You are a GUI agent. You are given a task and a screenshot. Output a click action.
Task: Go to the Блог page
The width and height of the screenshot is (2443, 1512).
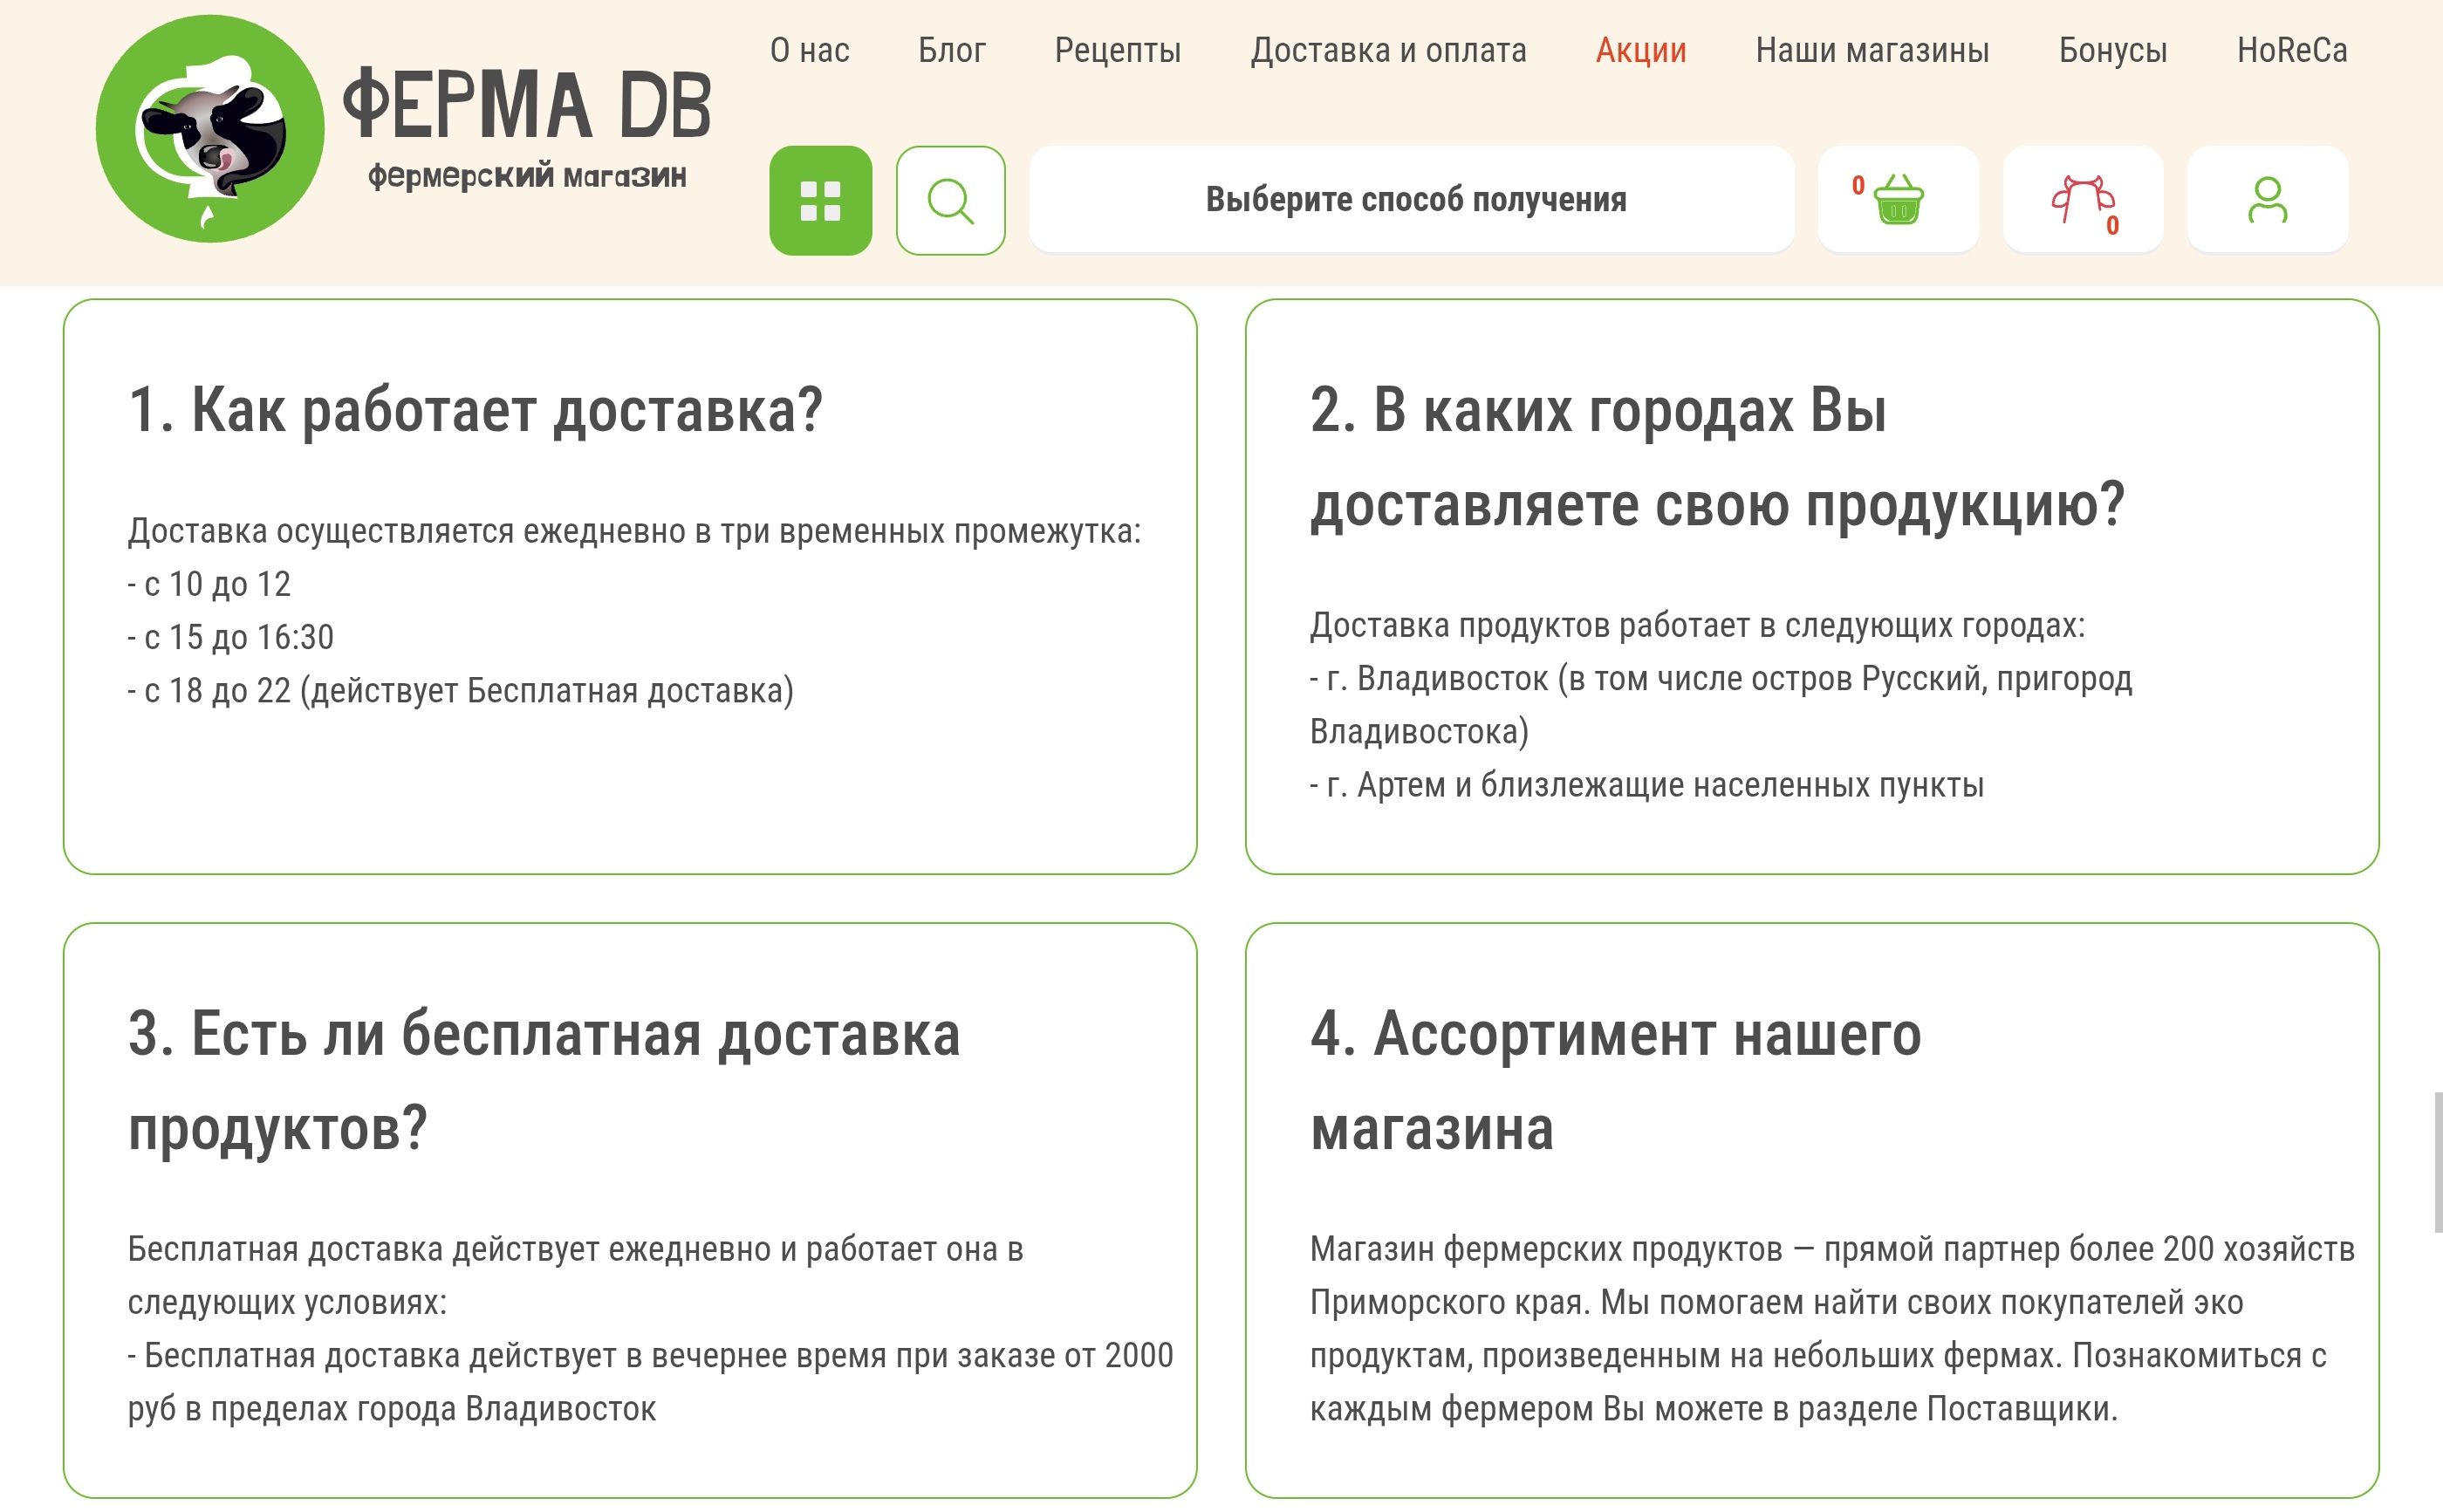click(x=952, y=50)
